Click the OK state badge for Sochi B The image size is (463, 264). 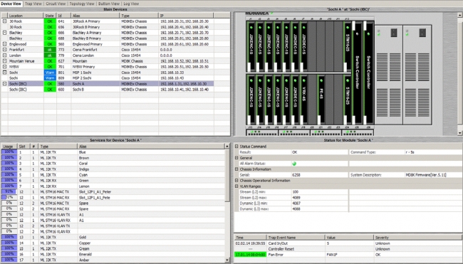50,90
